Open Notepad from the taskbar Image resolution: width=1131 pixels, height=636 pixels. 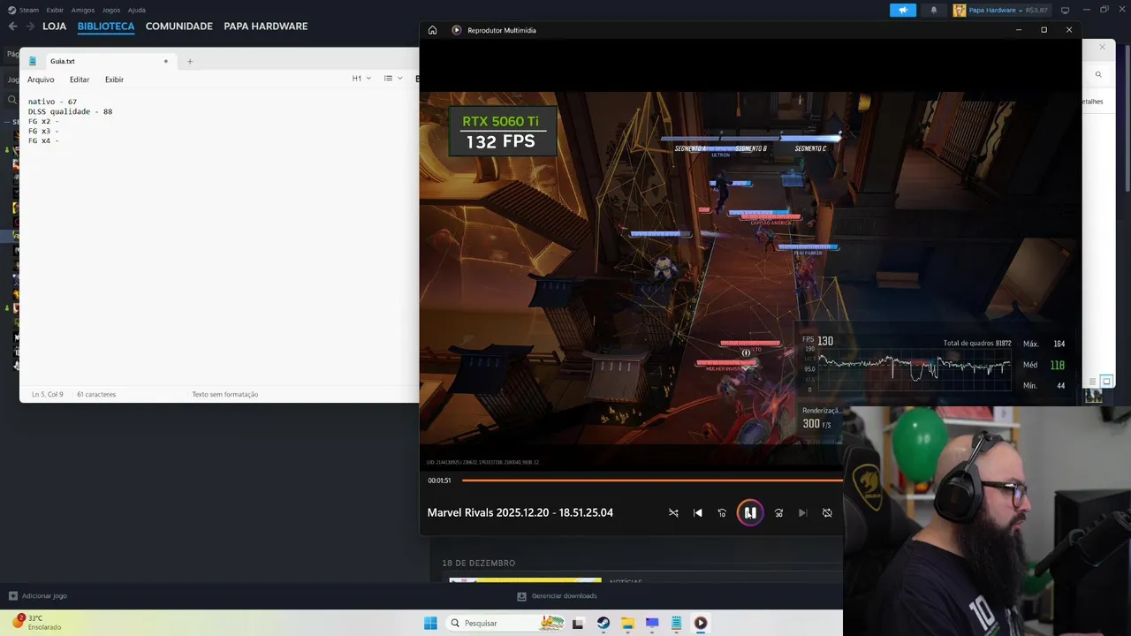click(x=676, y=623)
